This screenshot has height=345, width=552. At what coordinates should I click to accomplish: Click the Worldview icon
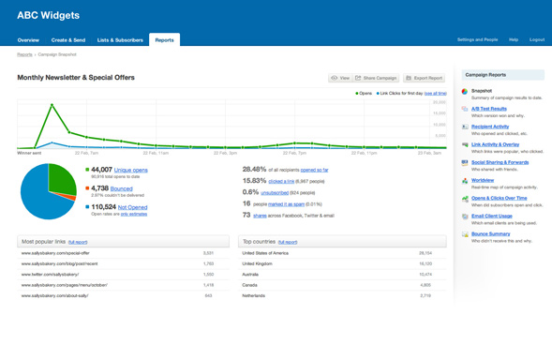[x=465, y=181]
